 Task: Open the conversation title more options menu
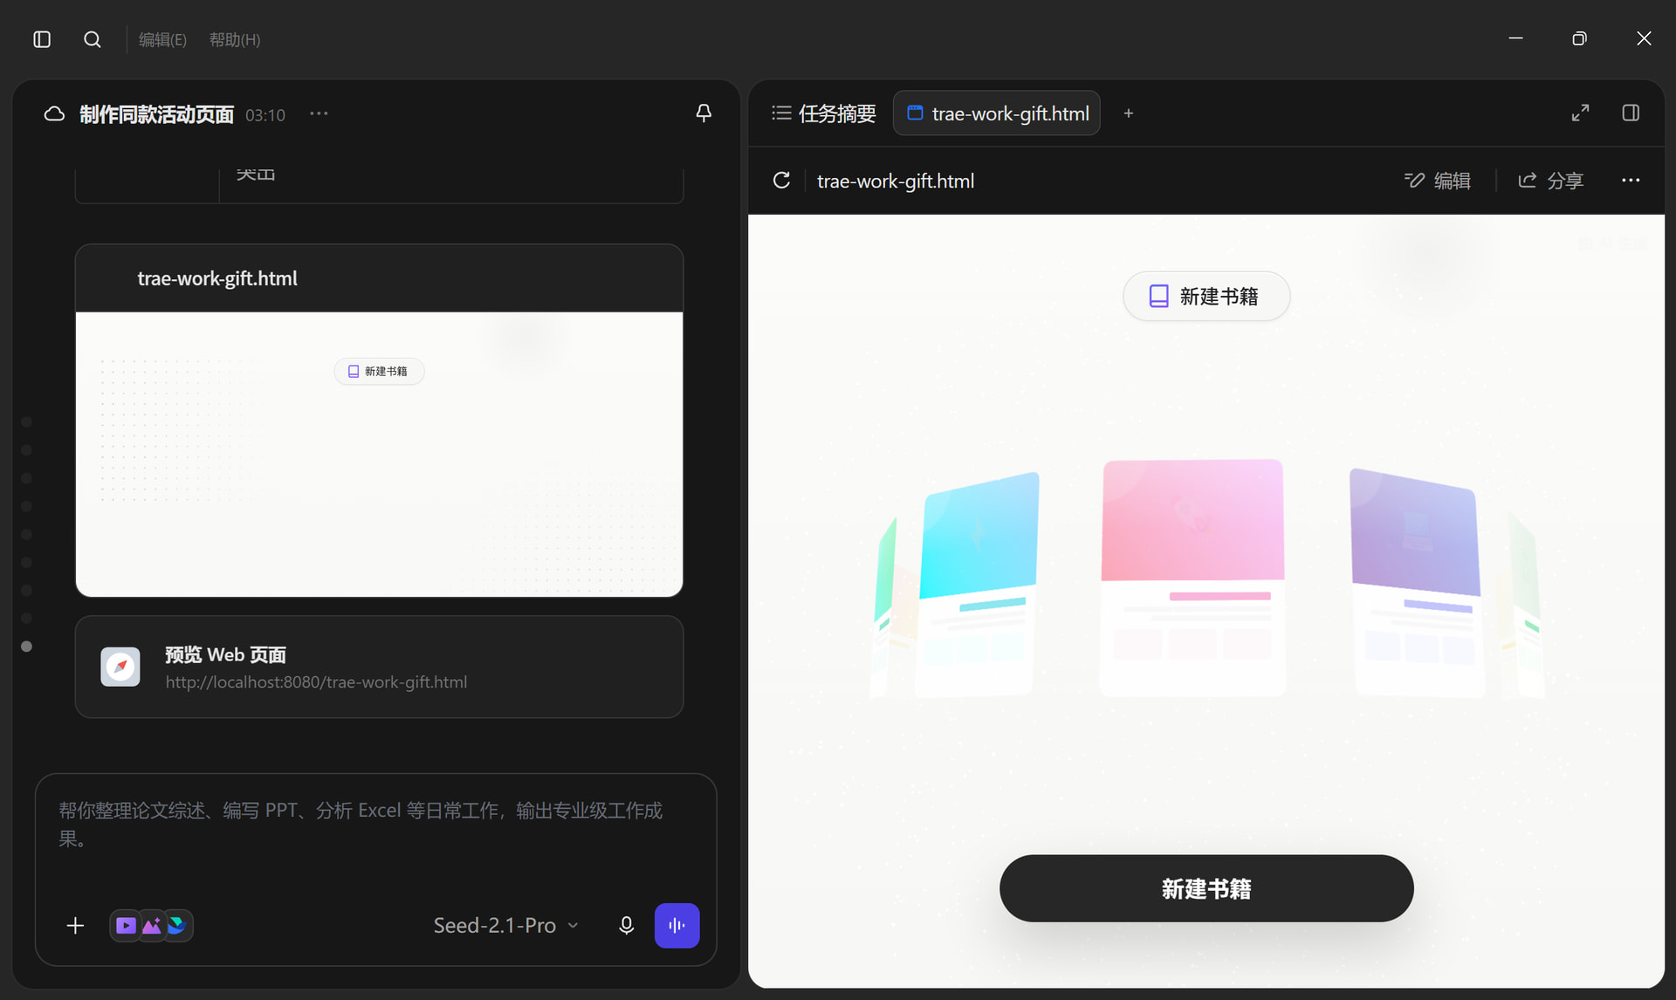pyautogui.click(x=319, y=113)
